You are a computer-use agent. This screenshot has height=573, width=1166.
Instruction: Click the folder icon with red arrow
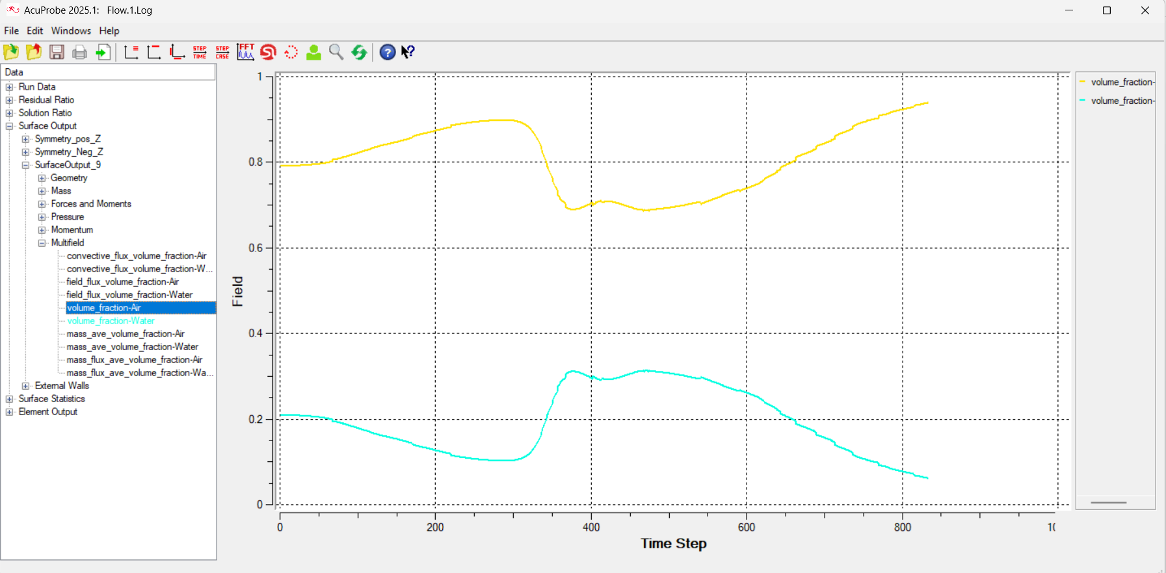[34, 52]
